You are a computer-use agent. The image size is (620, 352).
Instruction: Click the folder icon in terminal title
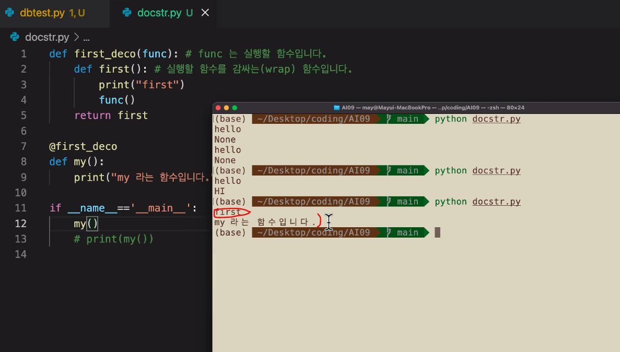[337, 108]
